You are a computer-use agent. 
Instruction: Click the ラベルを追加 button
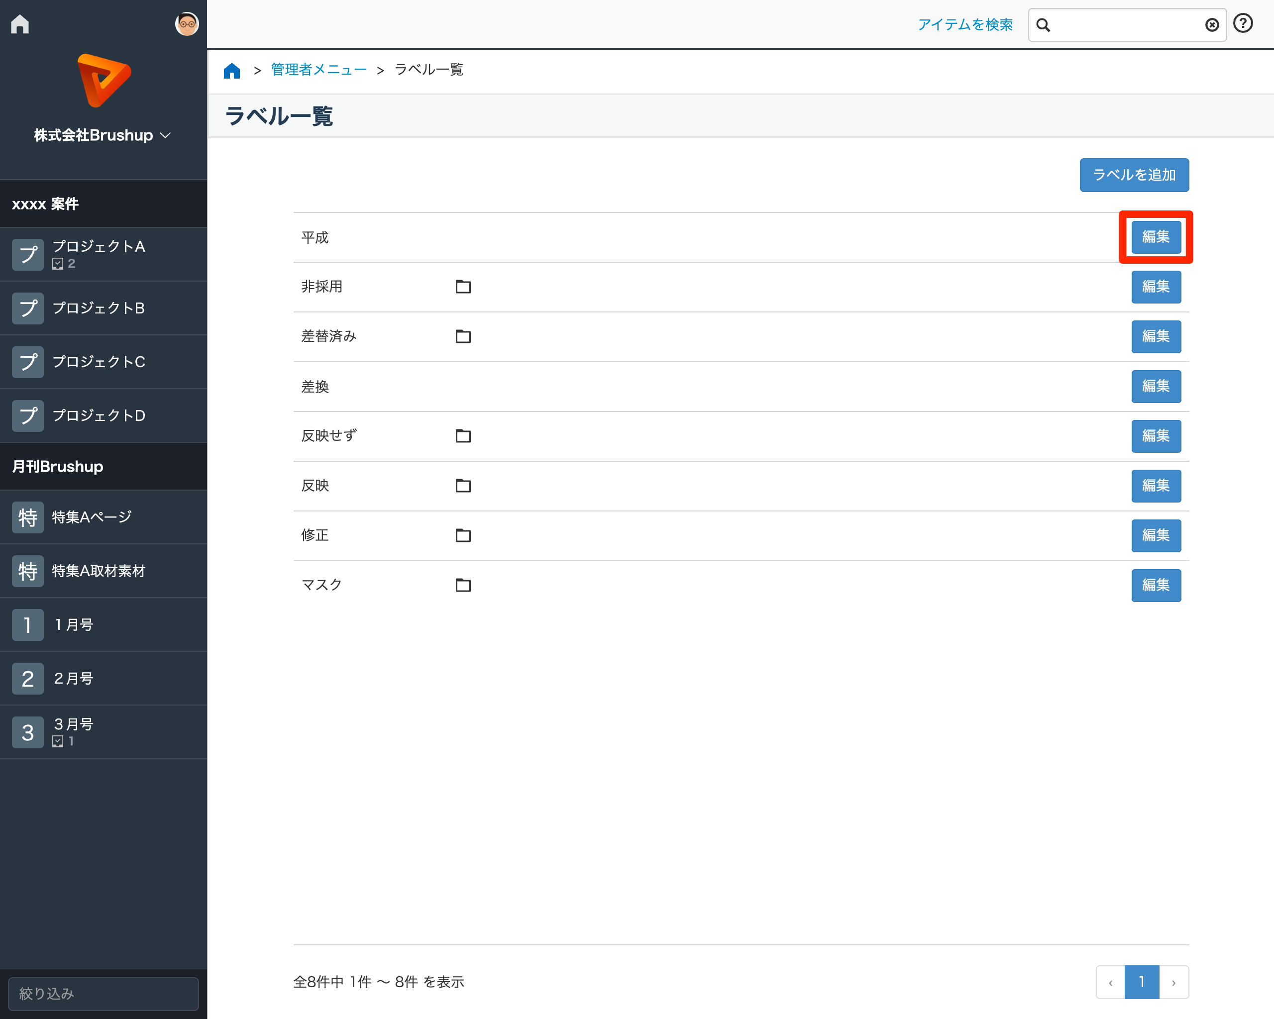pyautogui.click(x=1134, y=176)
